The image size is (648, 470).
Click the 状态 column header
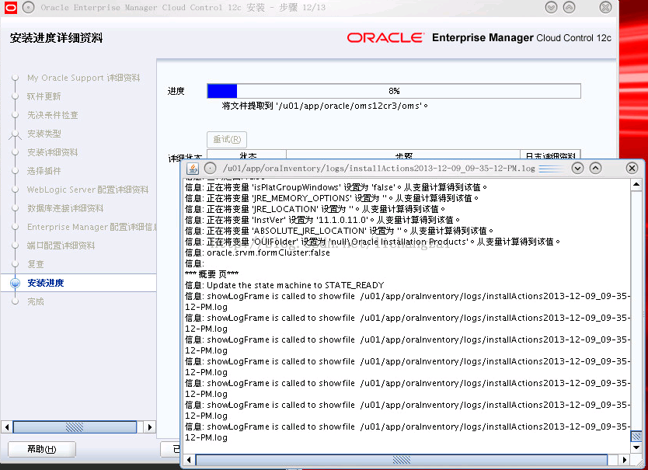[247, 155]
